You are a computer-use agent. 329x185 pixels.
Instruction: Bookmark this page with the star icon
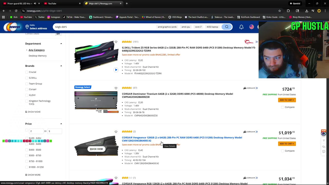[279, 11]
